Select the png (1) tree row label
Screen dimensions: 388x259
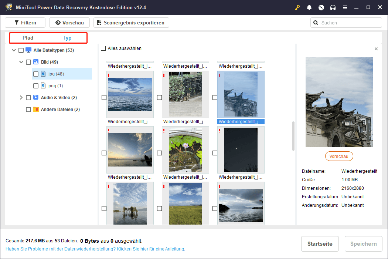coord(56,86)
